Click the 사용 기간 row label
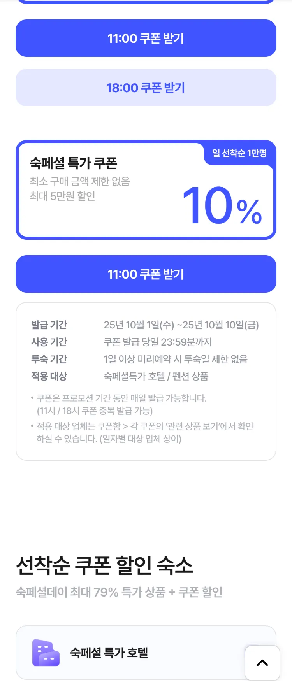Viewport: 292px width, 681px height. pyautogui.click(x=49, y=342)
